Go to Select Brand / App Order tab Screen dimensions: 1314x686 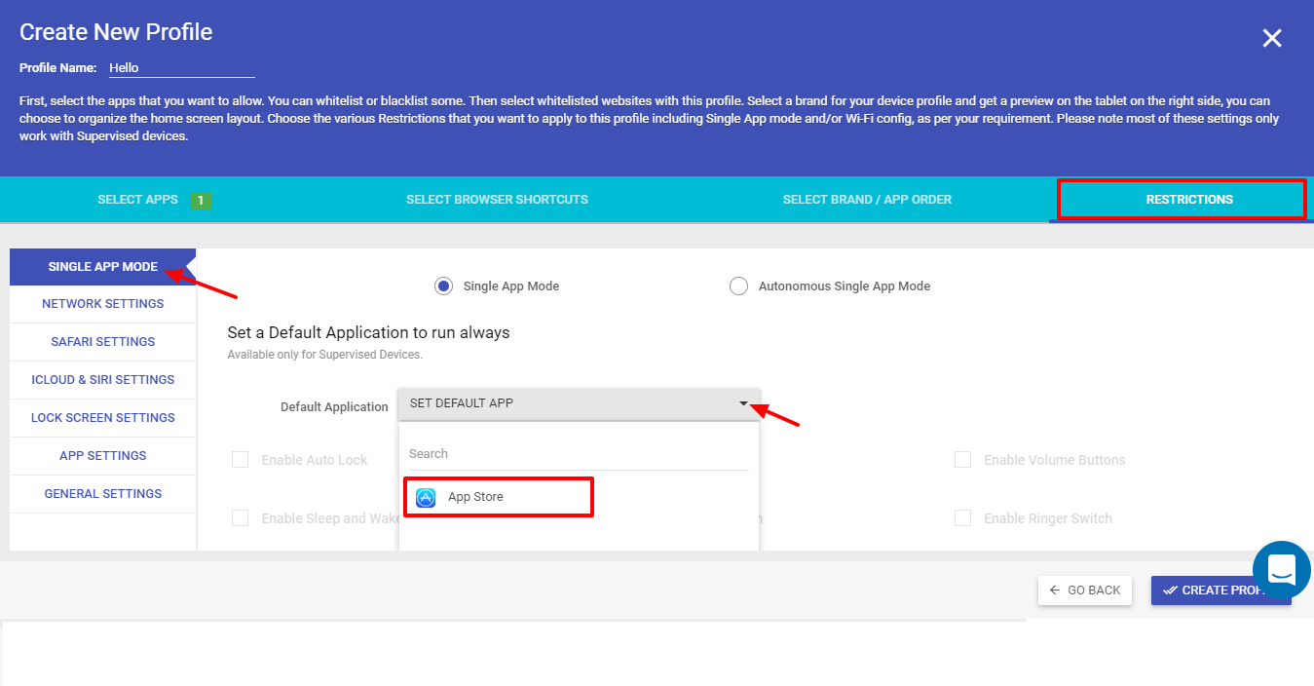click(867, 200)
